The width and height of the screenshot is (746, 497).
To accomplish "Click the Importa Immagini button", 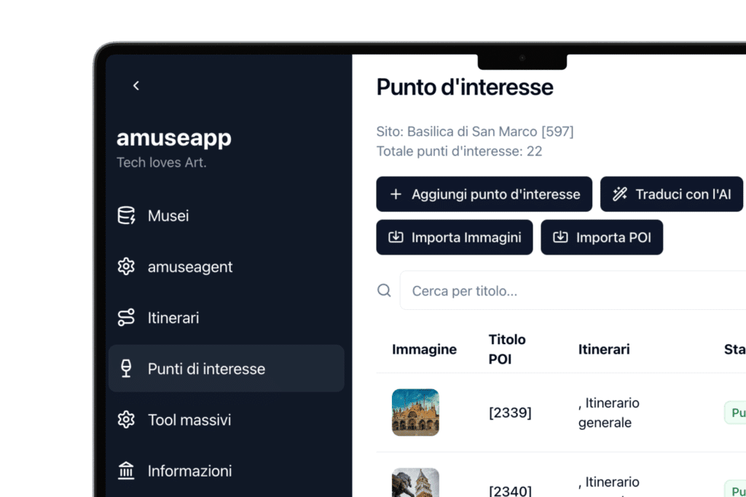I will 455,237.
